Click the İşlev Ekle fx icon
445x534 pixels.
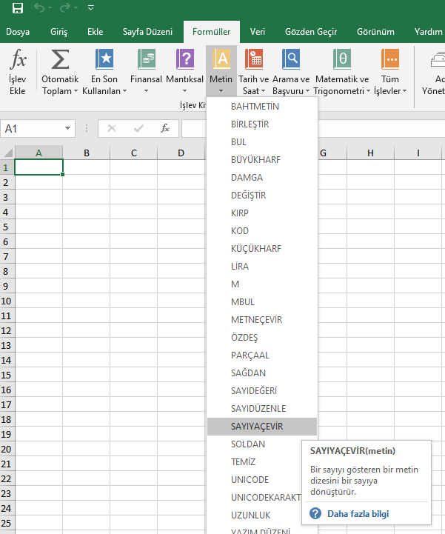pos(17,61)
